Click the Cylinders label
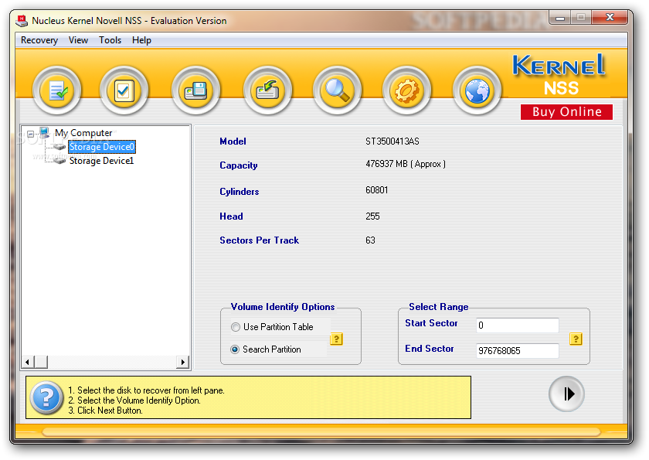 pyautogui.click(x=240, y=192)
